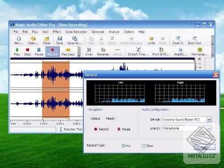The width and height of the screenshot is (224, 168).
Task: Open the Pitch Shift effect
Action: click(x=161, y=52)
